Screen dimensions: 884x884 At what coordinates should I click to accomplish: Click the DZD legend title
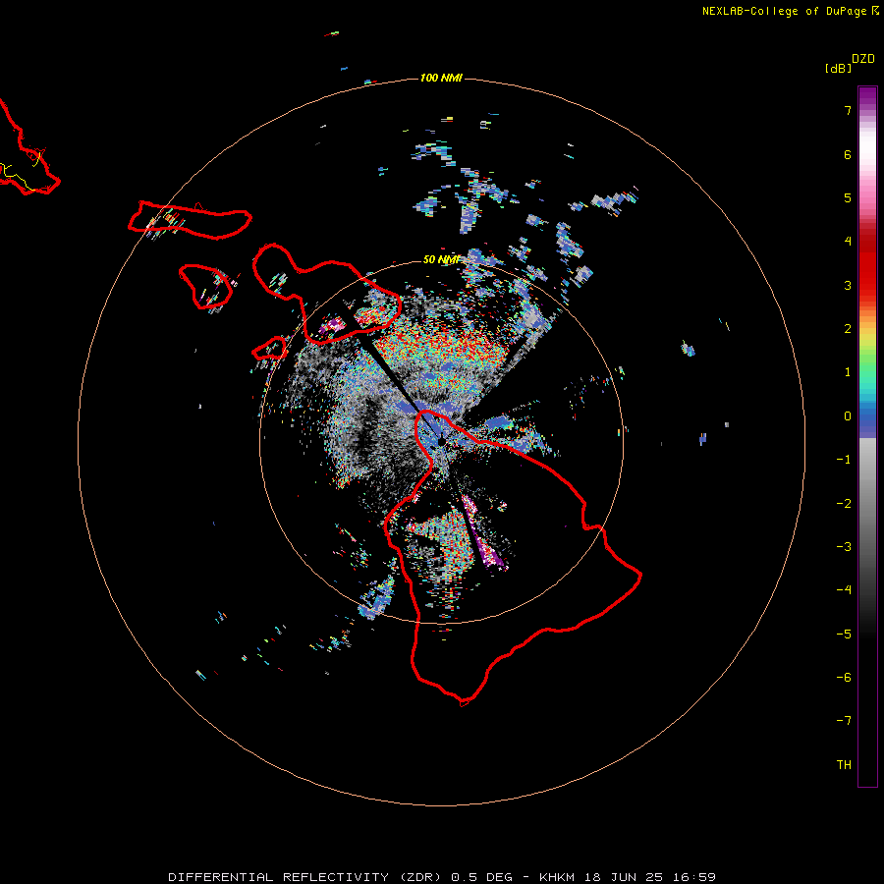863,59
